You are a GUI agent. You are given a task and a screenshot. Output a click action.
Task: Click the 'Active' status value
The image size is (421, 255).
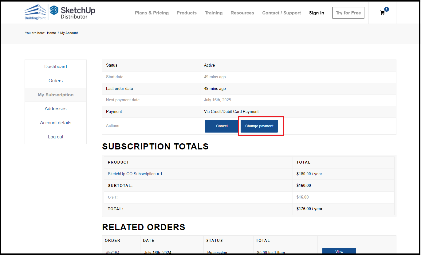pyautogui.click(x=209, y=65)
